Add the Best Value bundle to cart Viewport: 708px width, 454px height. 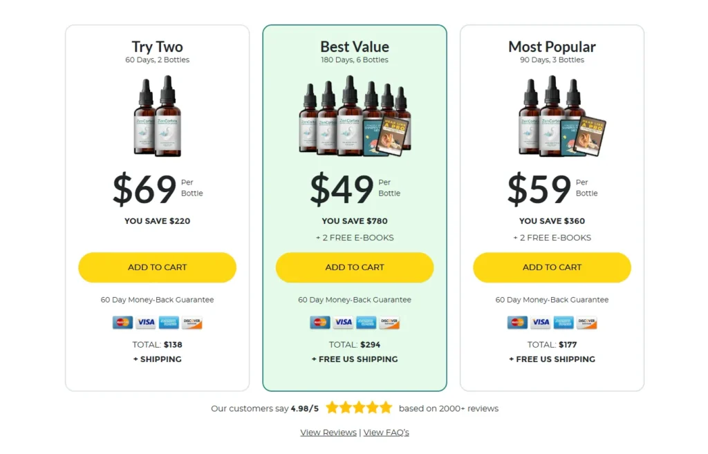pos(355,267)
